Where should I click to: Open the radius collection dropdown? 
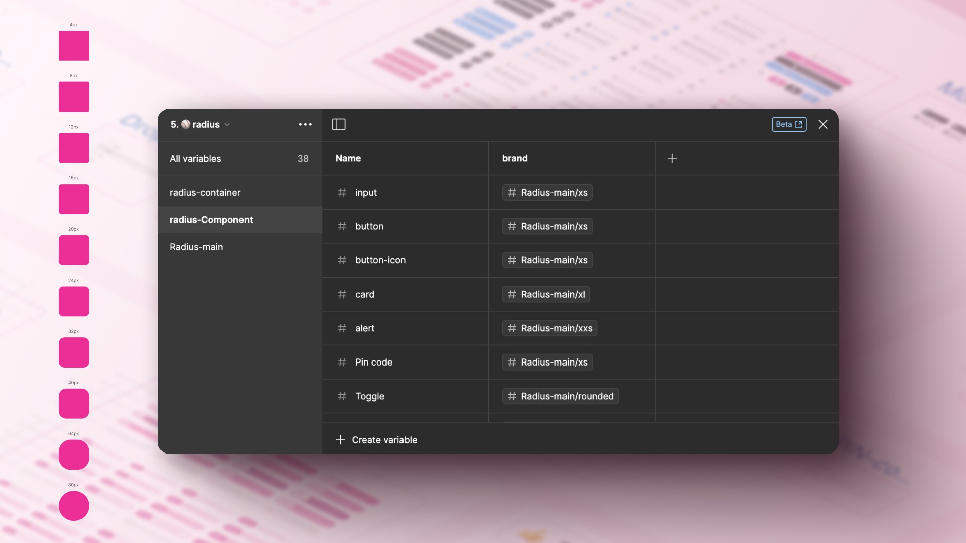(200, 124)
